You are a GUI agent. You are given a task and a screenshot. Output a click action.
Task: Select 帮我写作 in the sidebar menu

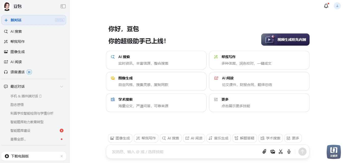click(34, 42)
